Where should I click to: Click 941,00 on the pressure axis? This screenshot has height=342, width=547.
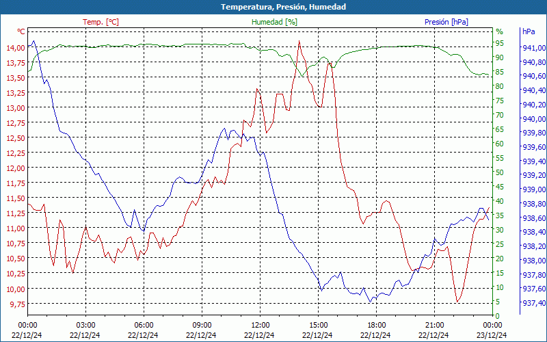[x=533, y=48]
